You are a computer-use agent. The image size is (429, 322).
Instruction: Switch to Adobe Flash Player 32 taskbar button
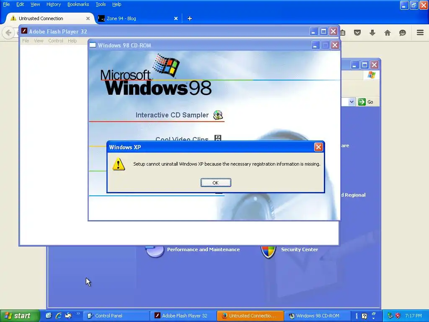coord(183,316)
